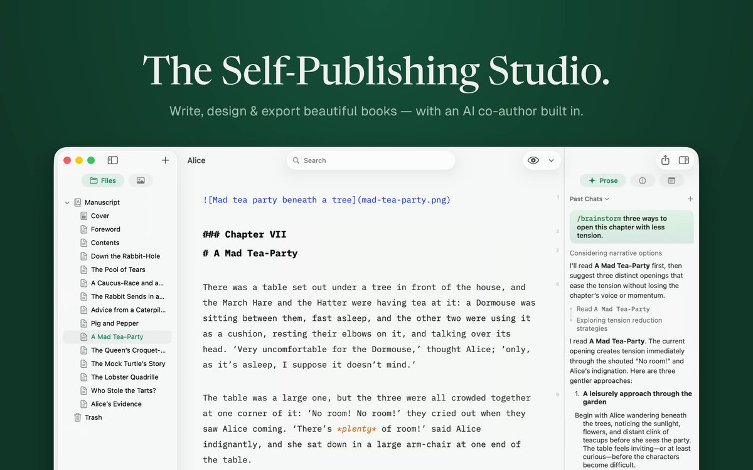Viewport: 753px width, 470px height.
Task: Open preview options dropdown chevron
Action: [x=551, y=160]
